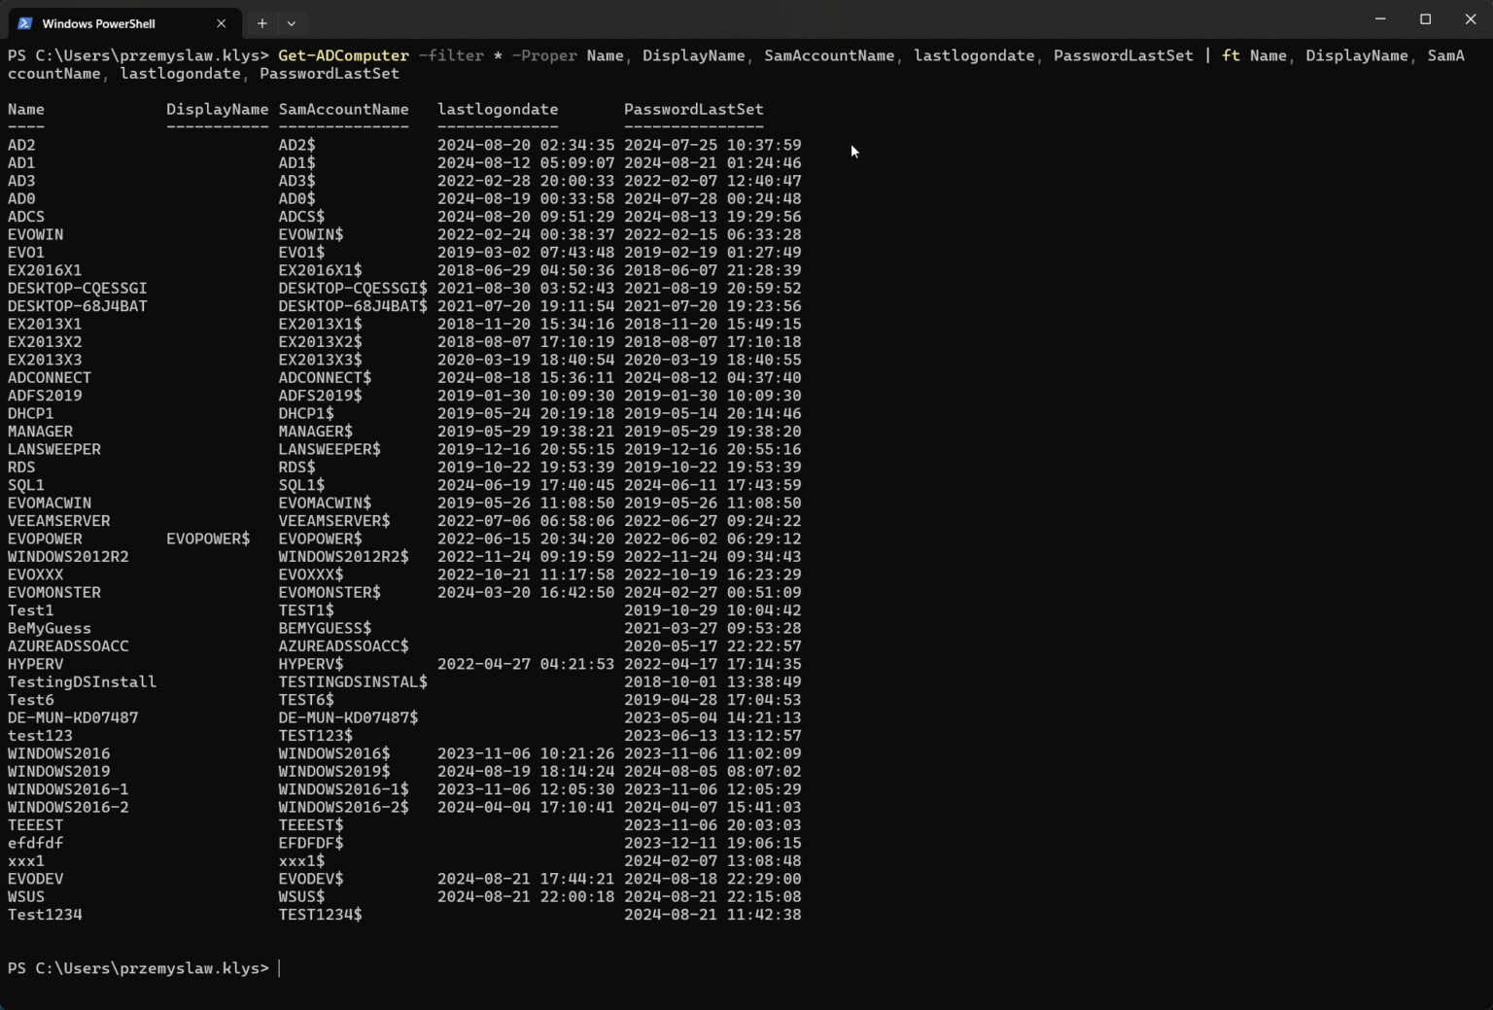Image resolution: width=1493 pixels, height=1010 pixels.
Task: Select the Get-ADComputer command text
Action: (x=343, y=55)
